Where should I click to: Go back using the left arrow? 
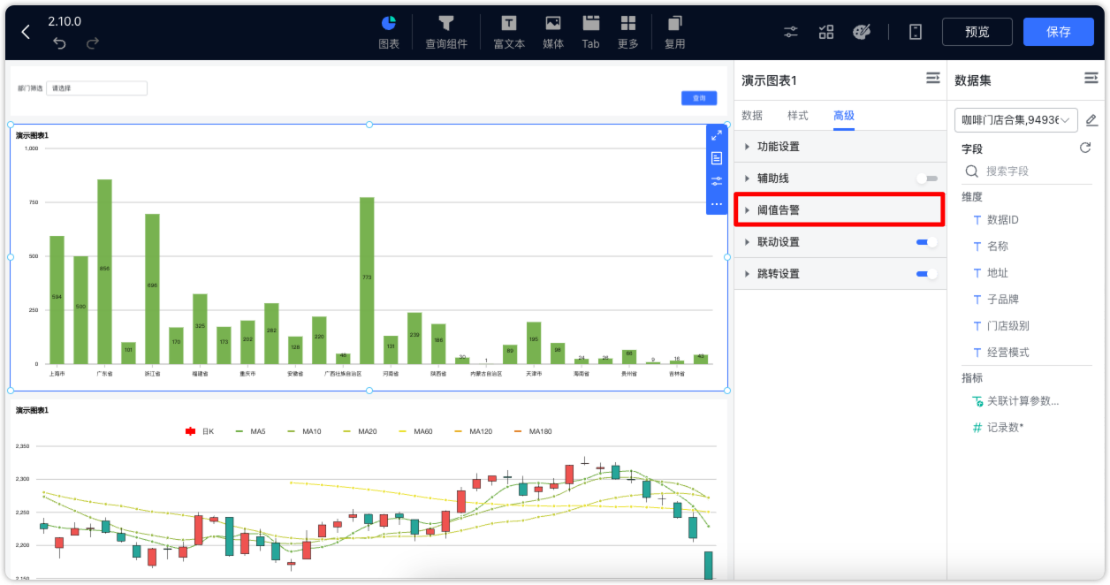pos(26,32)
